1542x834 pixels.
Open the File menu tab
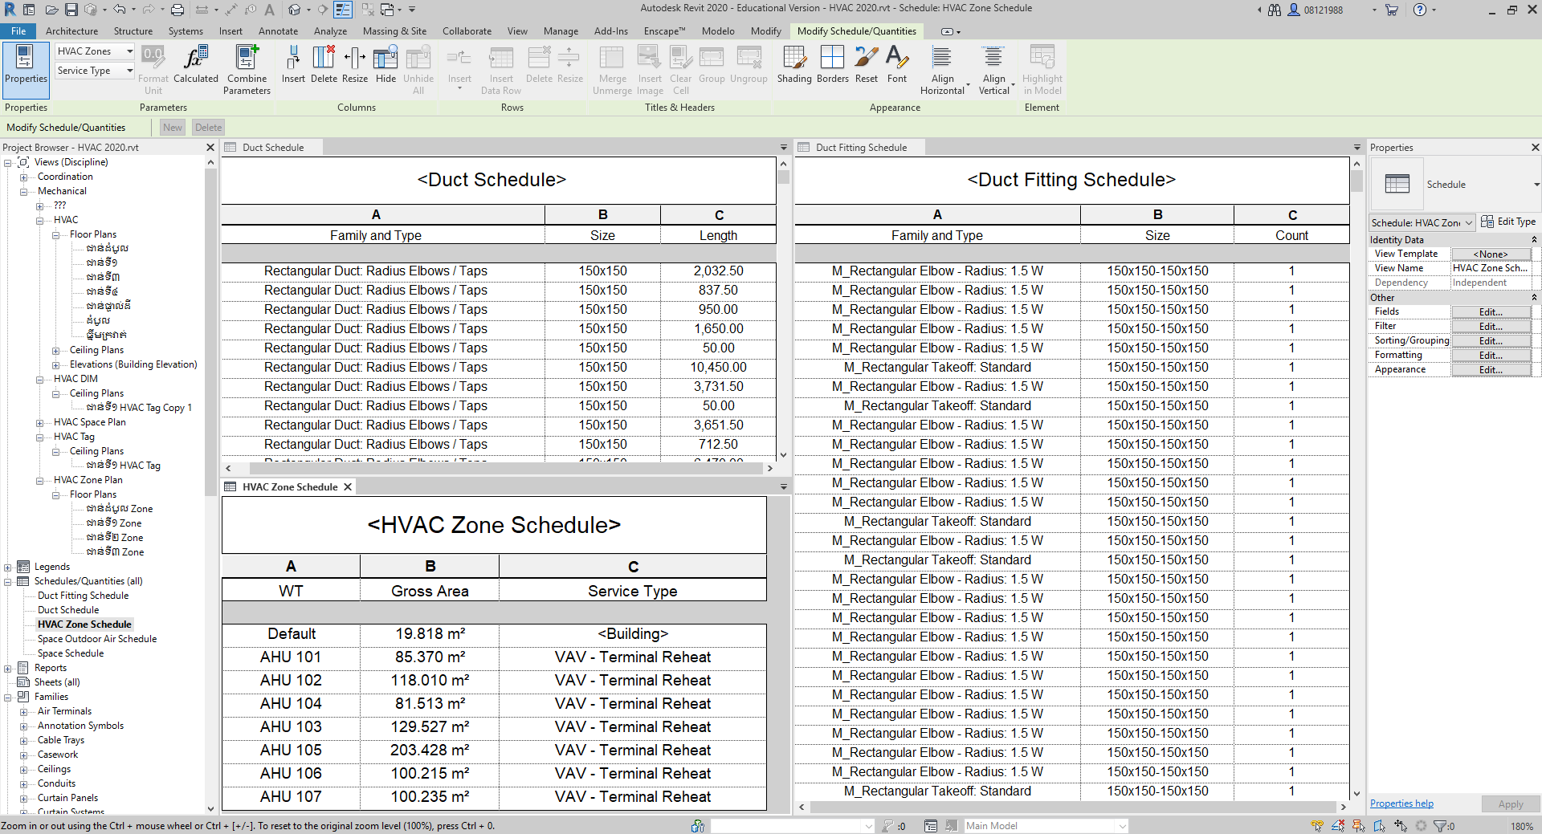pos(18,31)
